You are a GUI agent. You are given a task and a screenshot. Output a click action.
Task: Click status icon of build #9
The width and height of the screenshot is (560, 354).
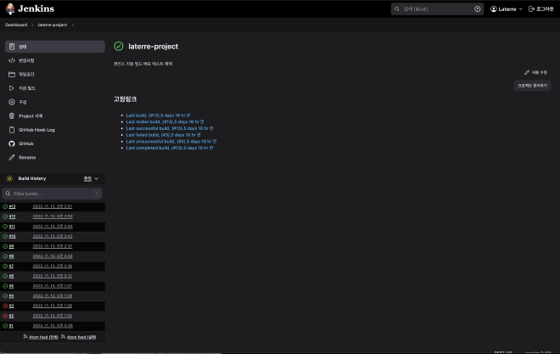(x=5, y=246)
